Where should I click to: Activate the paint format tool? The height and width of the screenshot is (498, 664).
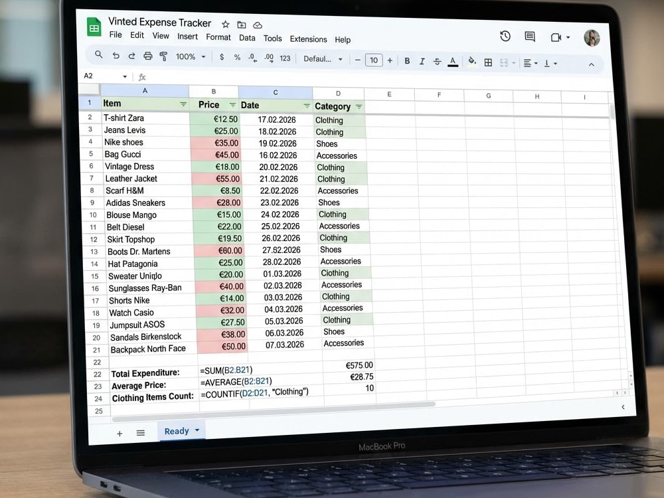coord(163,56)
